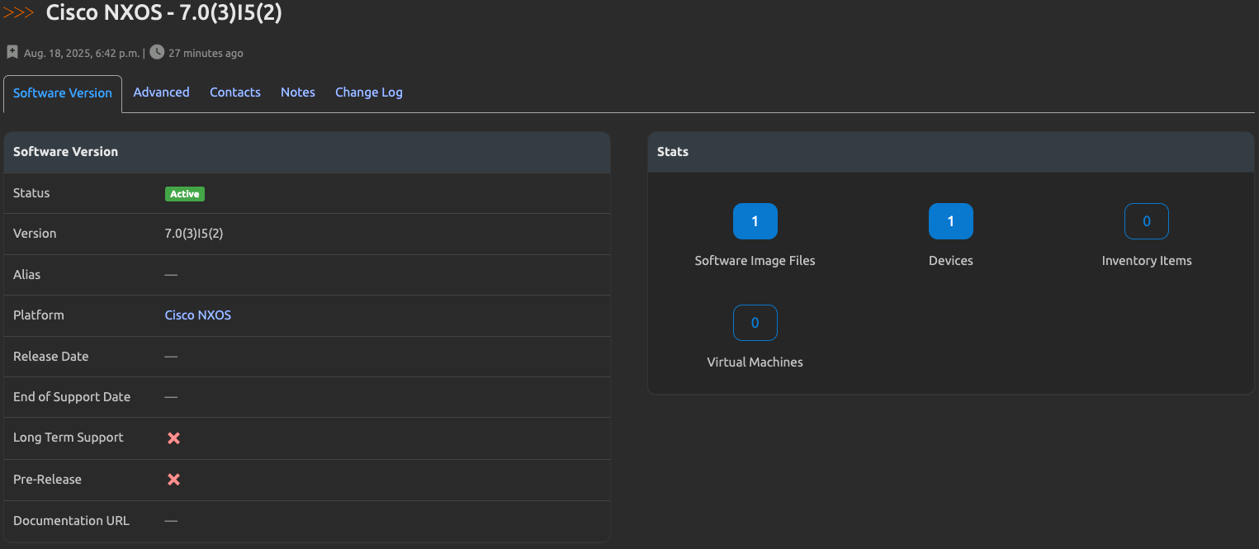Click the chevron icons in the page header

pyautogui.click(x=18, y=12)
